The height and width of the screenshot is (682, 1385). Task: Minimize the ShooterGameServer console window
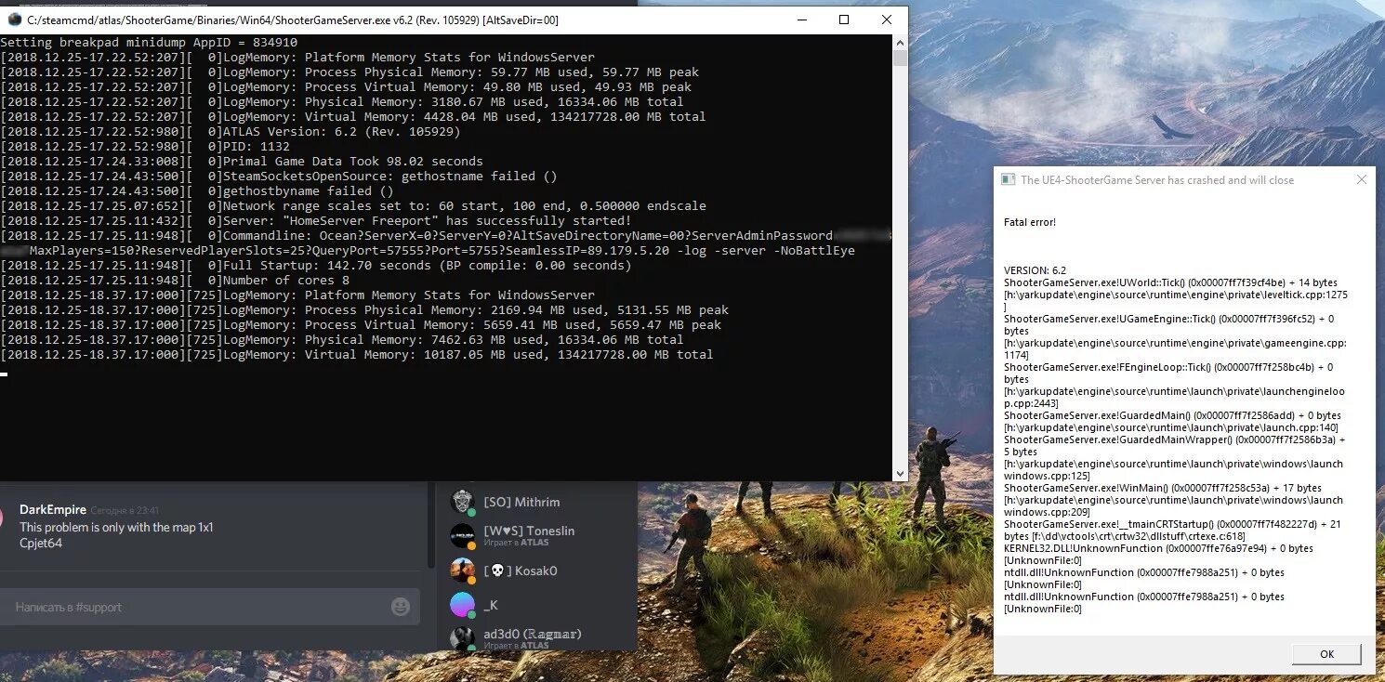coord(800,20)
